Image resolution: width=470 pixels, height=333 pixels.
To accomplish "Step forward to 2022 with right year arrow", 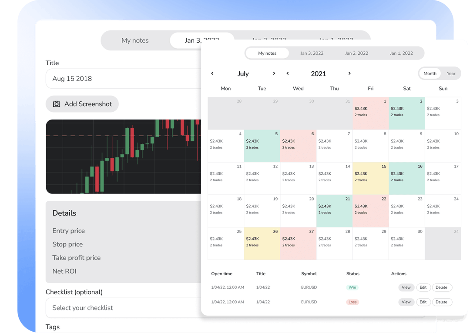I will [349, 73].
